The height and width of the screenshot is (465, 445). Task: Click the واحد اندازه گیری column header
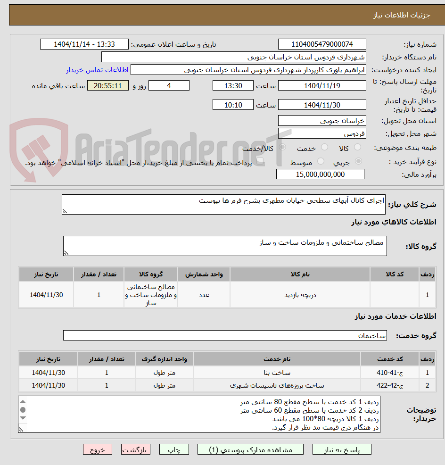(x=164, y=359)
